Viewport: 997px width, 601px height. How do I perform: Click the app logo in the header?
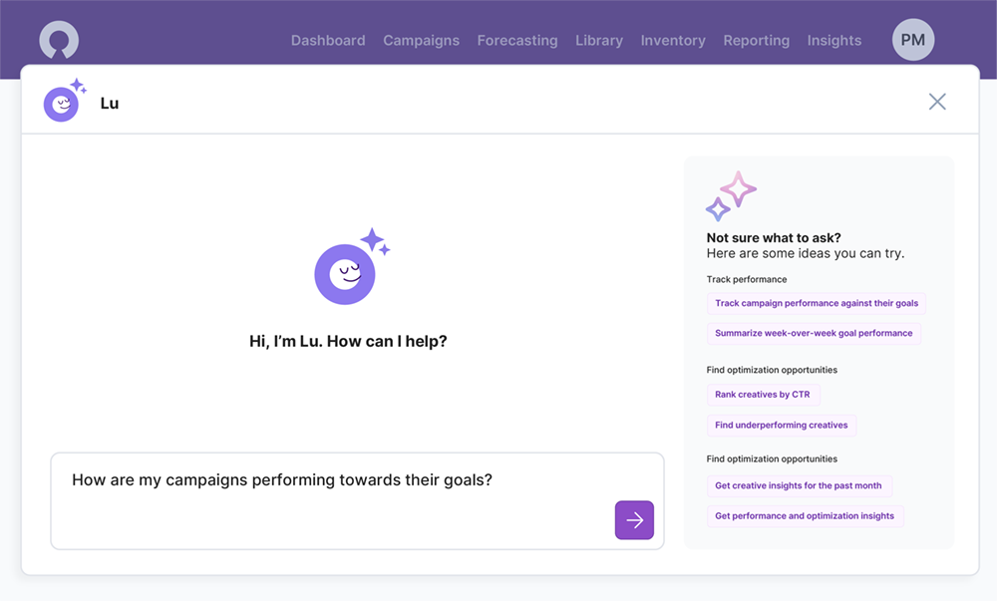59,40
